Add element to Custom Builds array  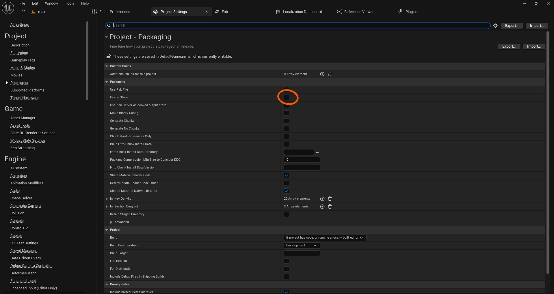322,74
